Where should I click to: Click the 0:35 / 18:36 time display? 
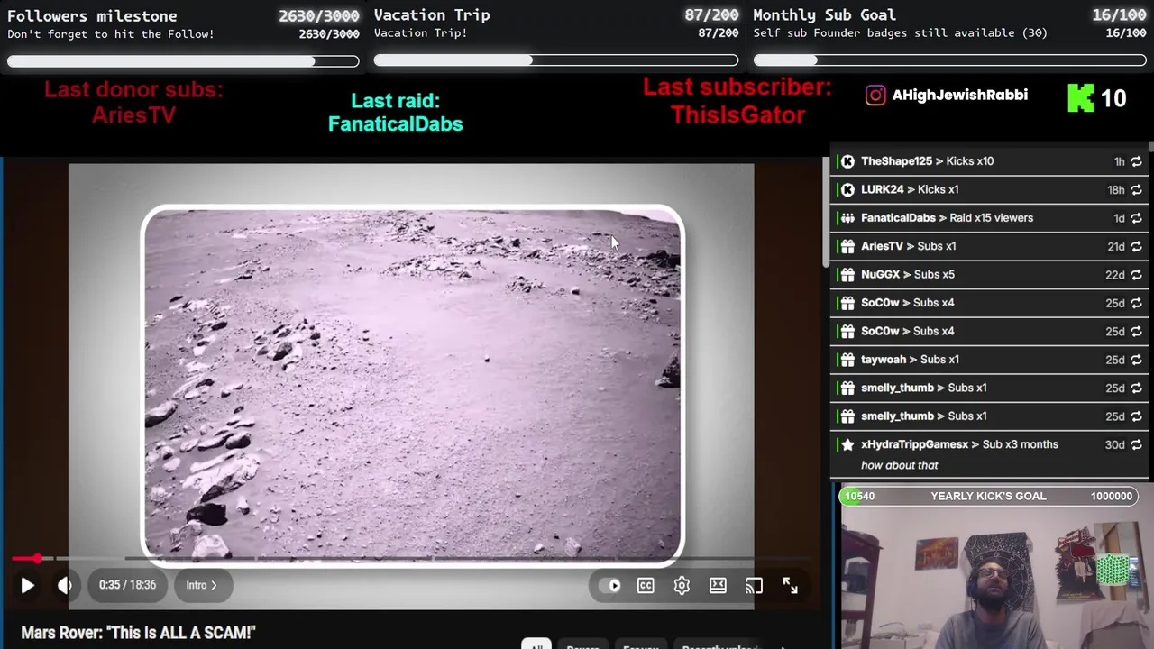coord(127,585)
